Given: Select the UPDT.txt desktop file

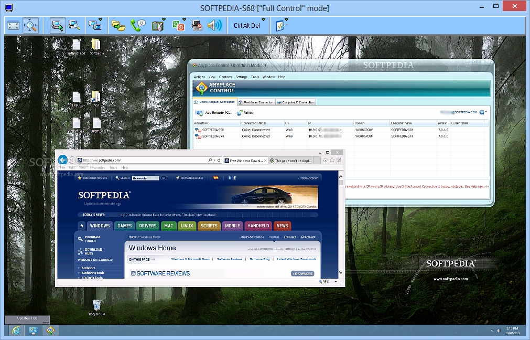Looking at the screenshot, I should point(96,125).
